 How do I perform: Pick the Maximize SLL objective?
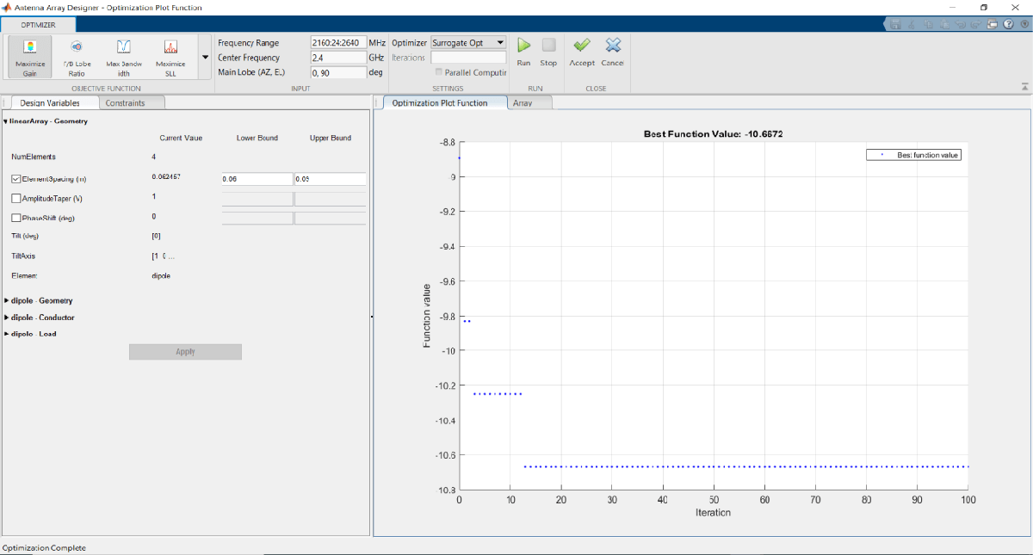pyautogui.click(x=170, y=56)
